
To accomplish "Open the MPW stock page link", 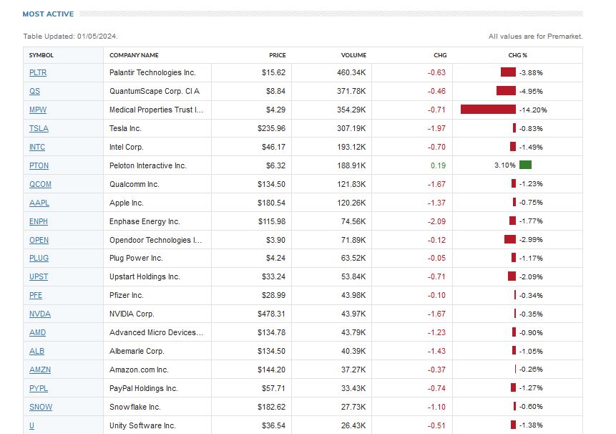I will [38, 110].
